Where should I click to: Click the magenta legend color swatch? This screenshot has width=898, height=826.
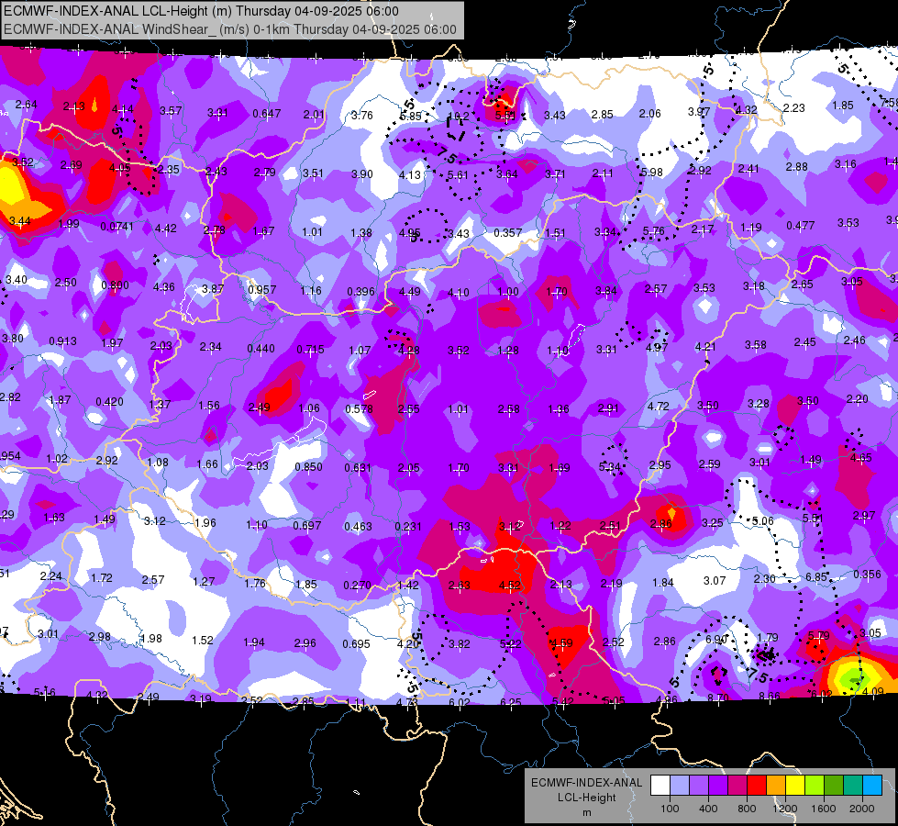(x=737, y=786)
